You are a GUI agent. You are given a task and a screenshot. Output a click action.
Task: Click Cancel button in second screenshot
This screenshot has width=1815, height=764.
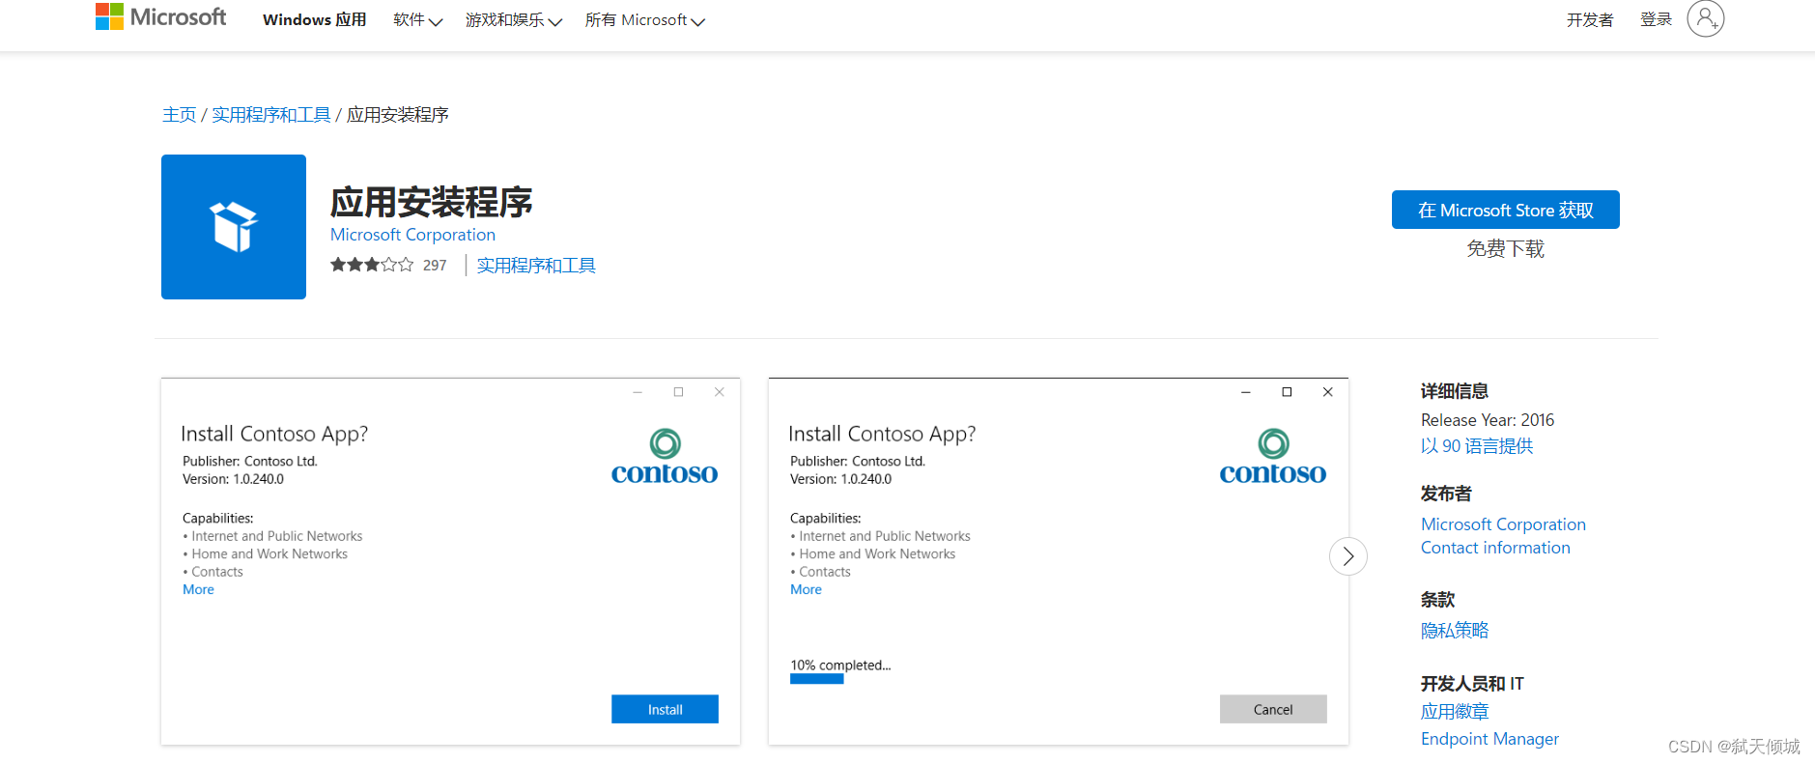click(x=1273, y=709)
